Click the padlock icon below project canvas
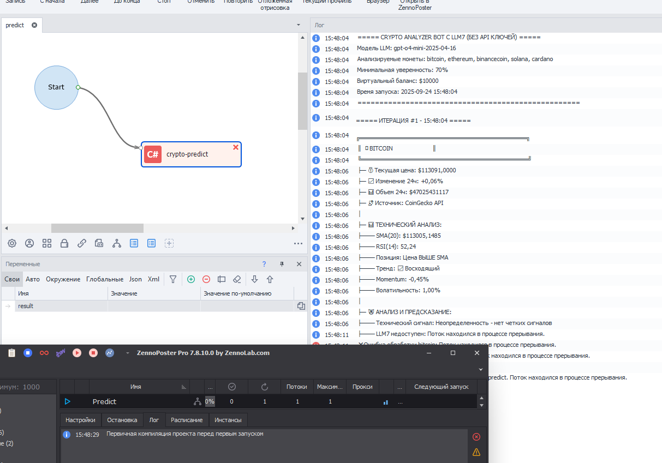Image resolution: width=662 pixels, height=463 pixels. tap(64, 243)
